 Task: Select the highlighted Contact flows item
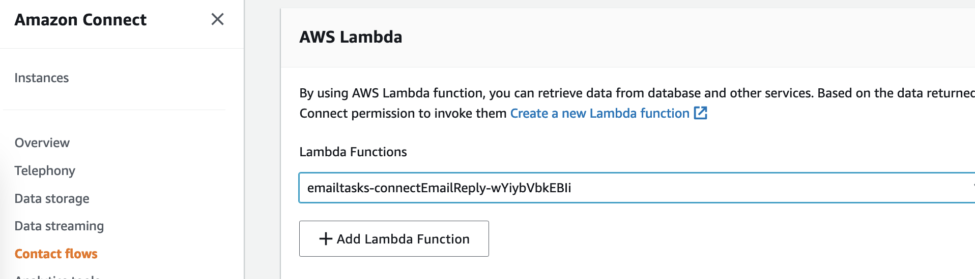click(x=56, y=254)
